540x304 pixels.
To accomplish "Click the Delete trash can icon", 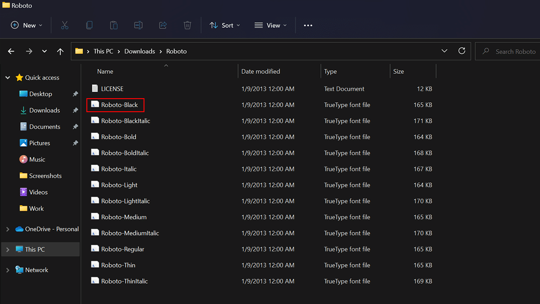I will point(188,25).
